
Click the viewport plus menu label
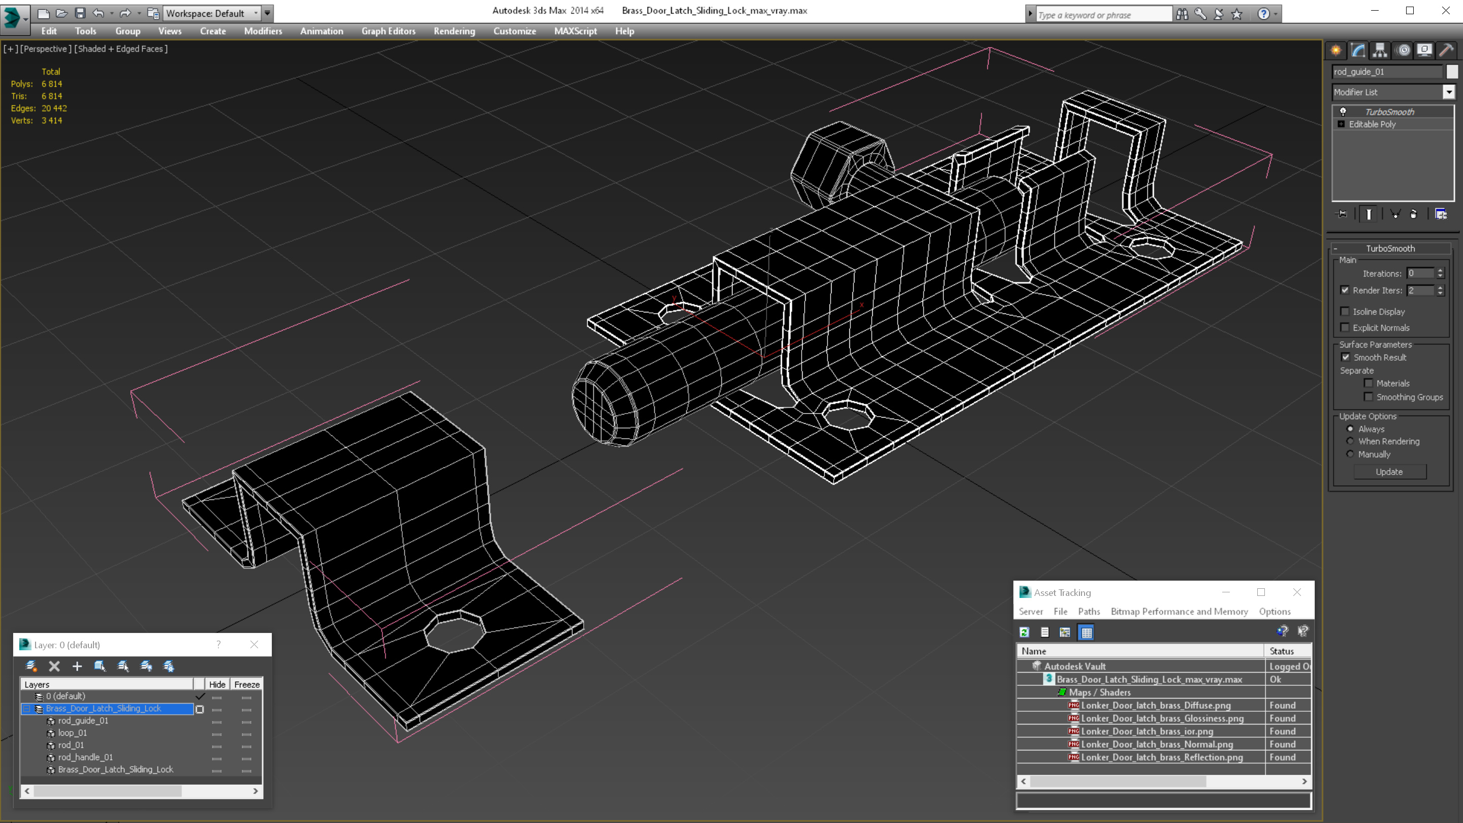pyautogui.click(x=10, y=49)
